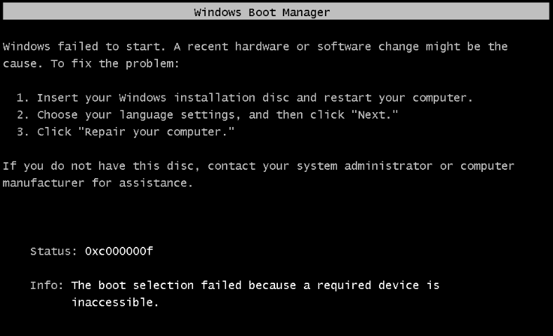Image resolution: width=553 pixels, height=336 pixels.
Task: Click the error code 0xc000000f
Action: (x=118, y=250)
